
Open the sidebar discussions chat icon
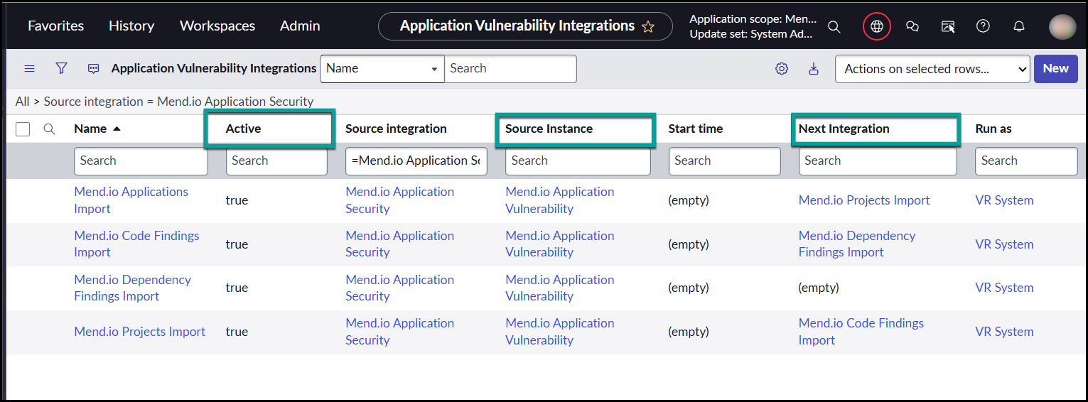pyautogui.click(x=912, y=26)
